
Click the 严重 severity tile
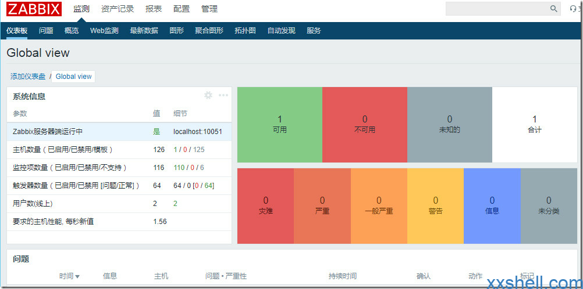coord(322,206)
